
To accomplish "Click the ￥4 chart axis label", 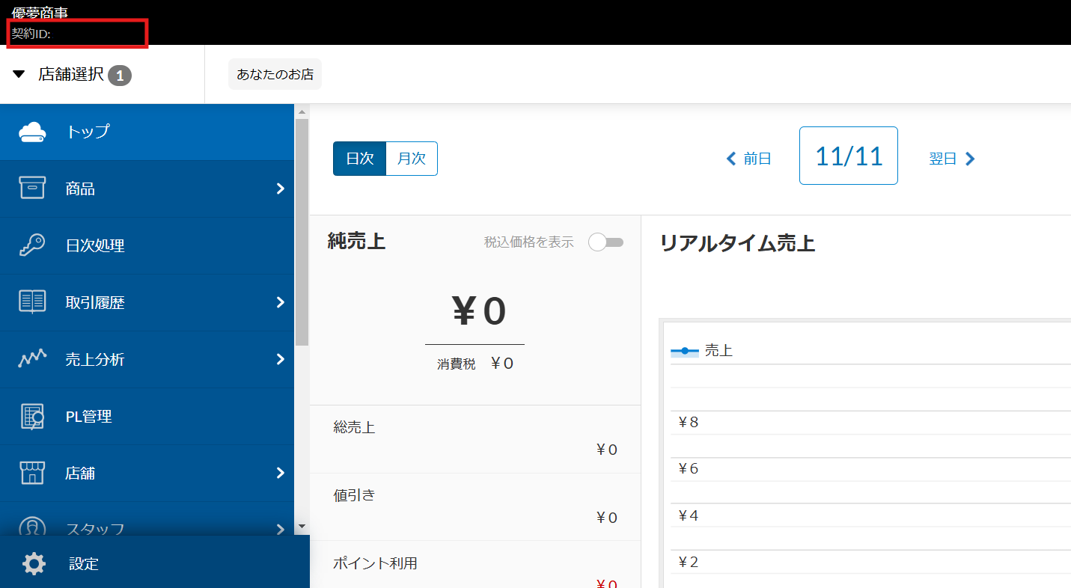I will coord(688,515).
